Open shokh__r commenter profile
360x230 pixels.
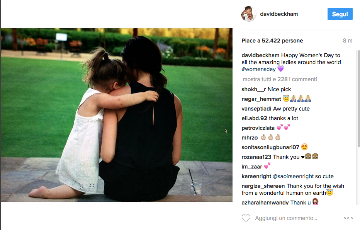point(253,89)
